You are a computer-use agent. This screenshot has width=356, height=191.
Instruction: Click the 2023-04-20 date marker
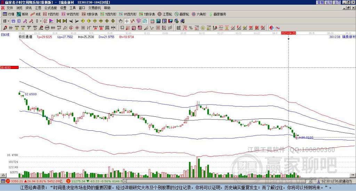[x=288, y=33]
